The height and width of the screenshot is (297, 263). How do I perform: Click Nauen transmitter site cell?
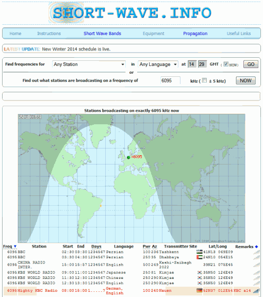coord(165,291)
